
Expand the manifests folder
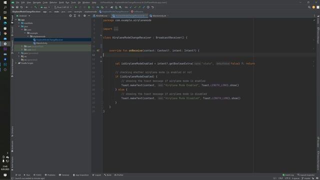pos(19,23)
